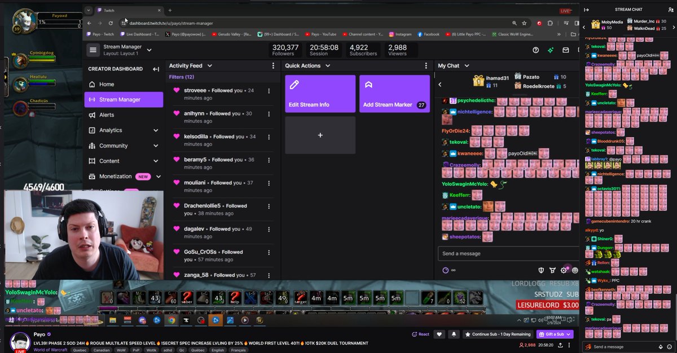Open options for anlhynn follow event

pyautogui.click(x=269, y=114)
